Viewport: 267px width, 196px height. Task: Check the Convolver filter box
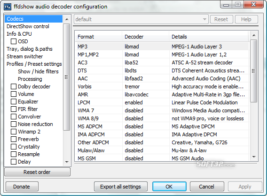(x=14, y=117)
